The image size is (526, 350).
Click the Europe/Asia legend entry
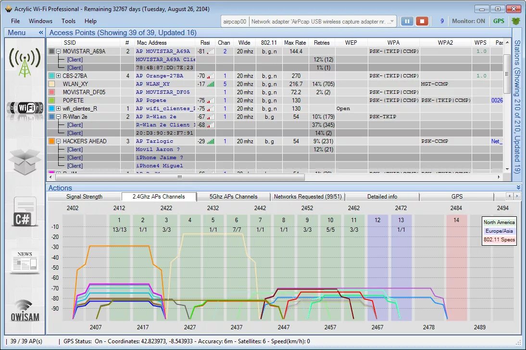click(x=499, y=231)
